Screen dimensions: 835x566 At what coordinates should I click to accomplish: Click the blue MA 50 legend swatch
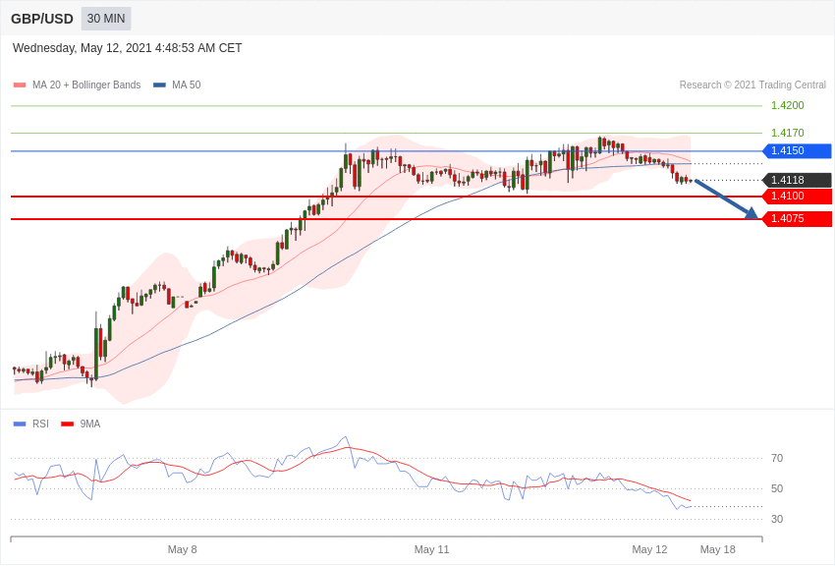[159, 85]
